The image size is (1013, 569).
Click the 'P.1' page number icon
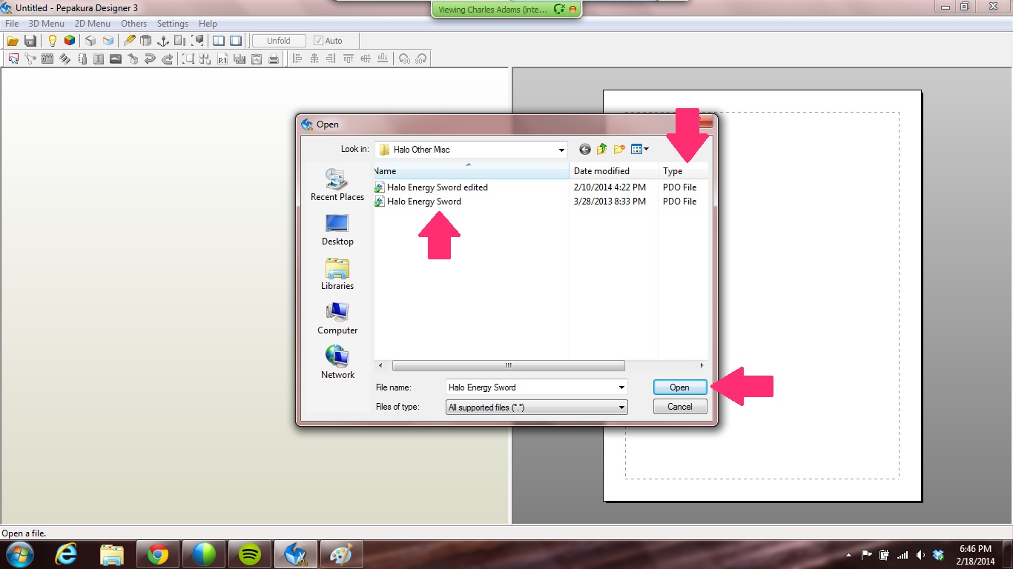click(222, 59)
